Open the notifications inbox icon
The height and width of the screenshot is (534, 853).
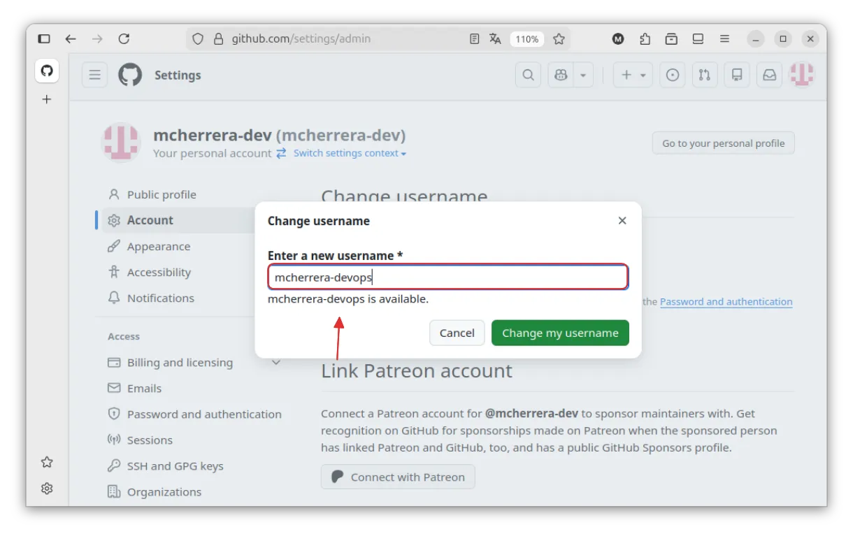pyautogui.click(x=769, y=75)
